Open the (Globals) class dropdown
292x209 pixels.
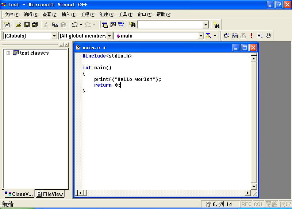point(54,36)
